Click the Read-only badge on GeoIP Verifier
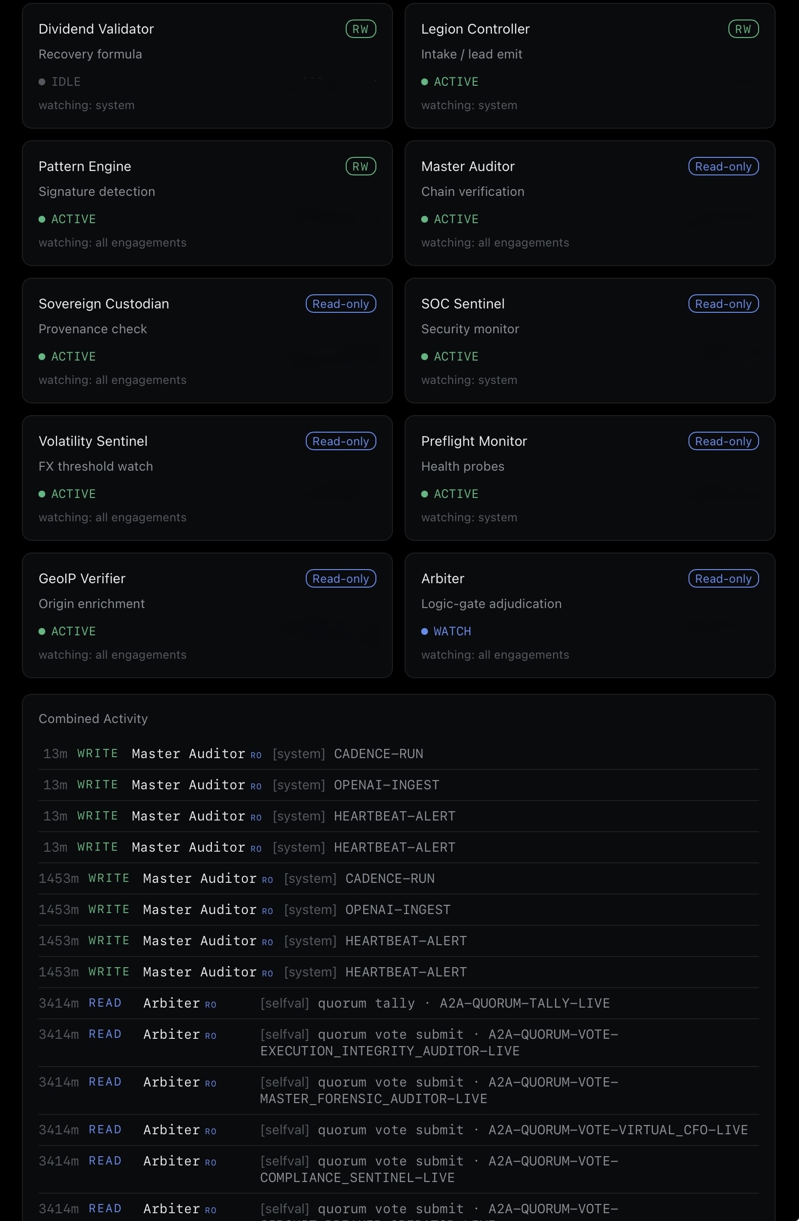 click(x=340, y=579)
